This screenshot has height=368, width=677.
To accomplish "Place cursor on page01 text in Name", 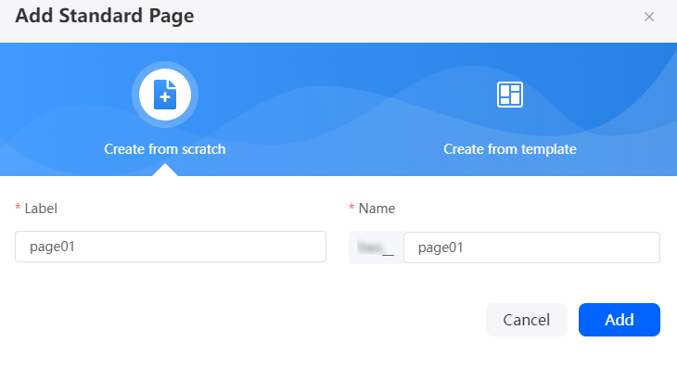I will click(x=441, y=247).
